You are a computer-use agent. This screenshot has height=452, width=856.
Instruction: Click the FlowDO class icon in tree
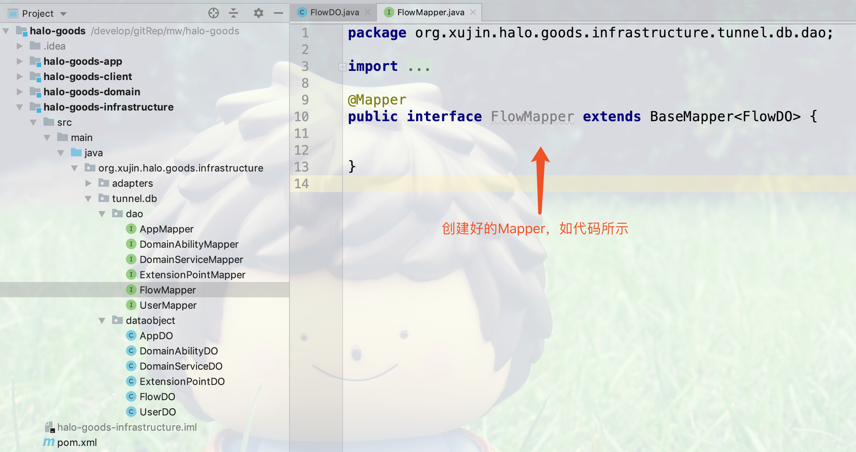131,396
